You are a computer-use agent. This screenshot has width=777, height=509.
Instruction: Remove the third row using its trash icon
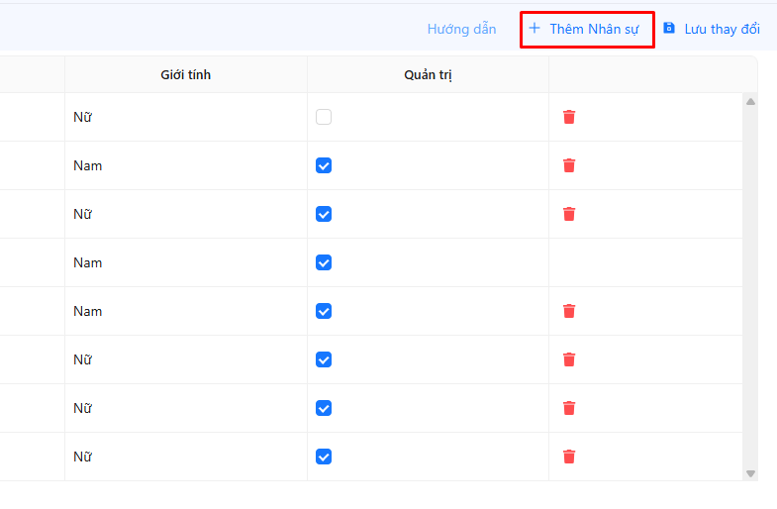coord(569,214)
